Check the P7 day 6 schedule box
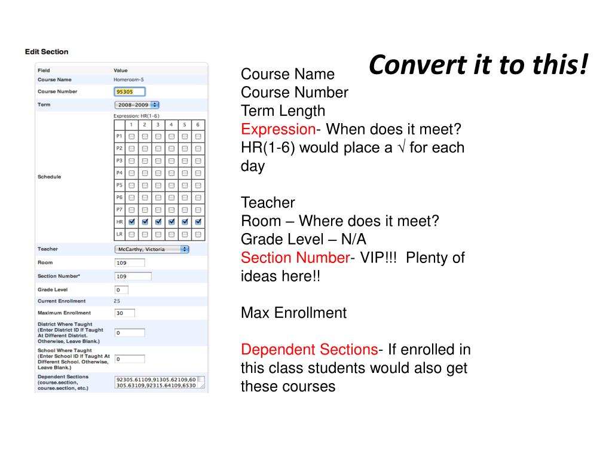Viewport: 612px width, 459px height. [x=198, y=210]
